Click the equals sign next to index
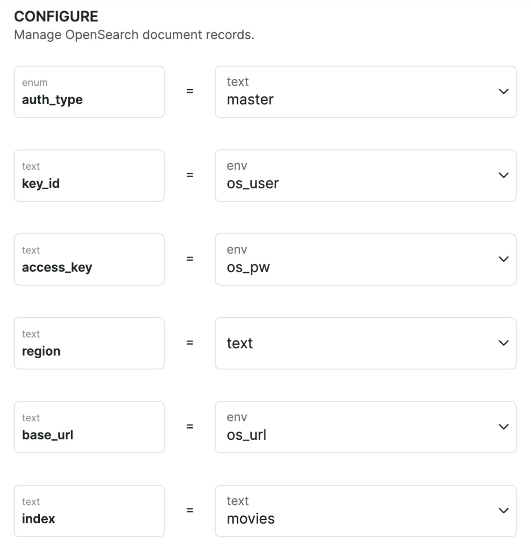The width and height of the screenshot is (531, 552). (x=190, y=510)
